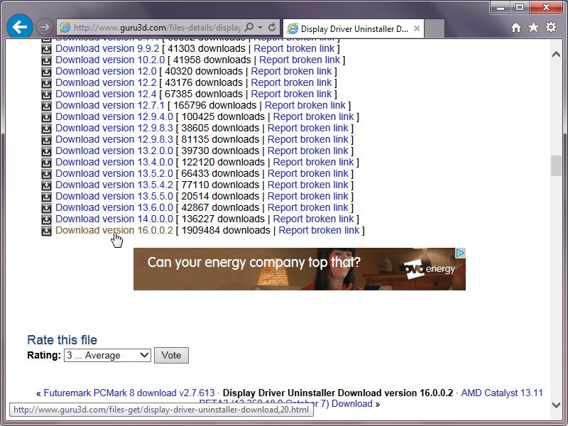
Task: Open the Download version 9.9.2 link
Action: click(107, 48)
